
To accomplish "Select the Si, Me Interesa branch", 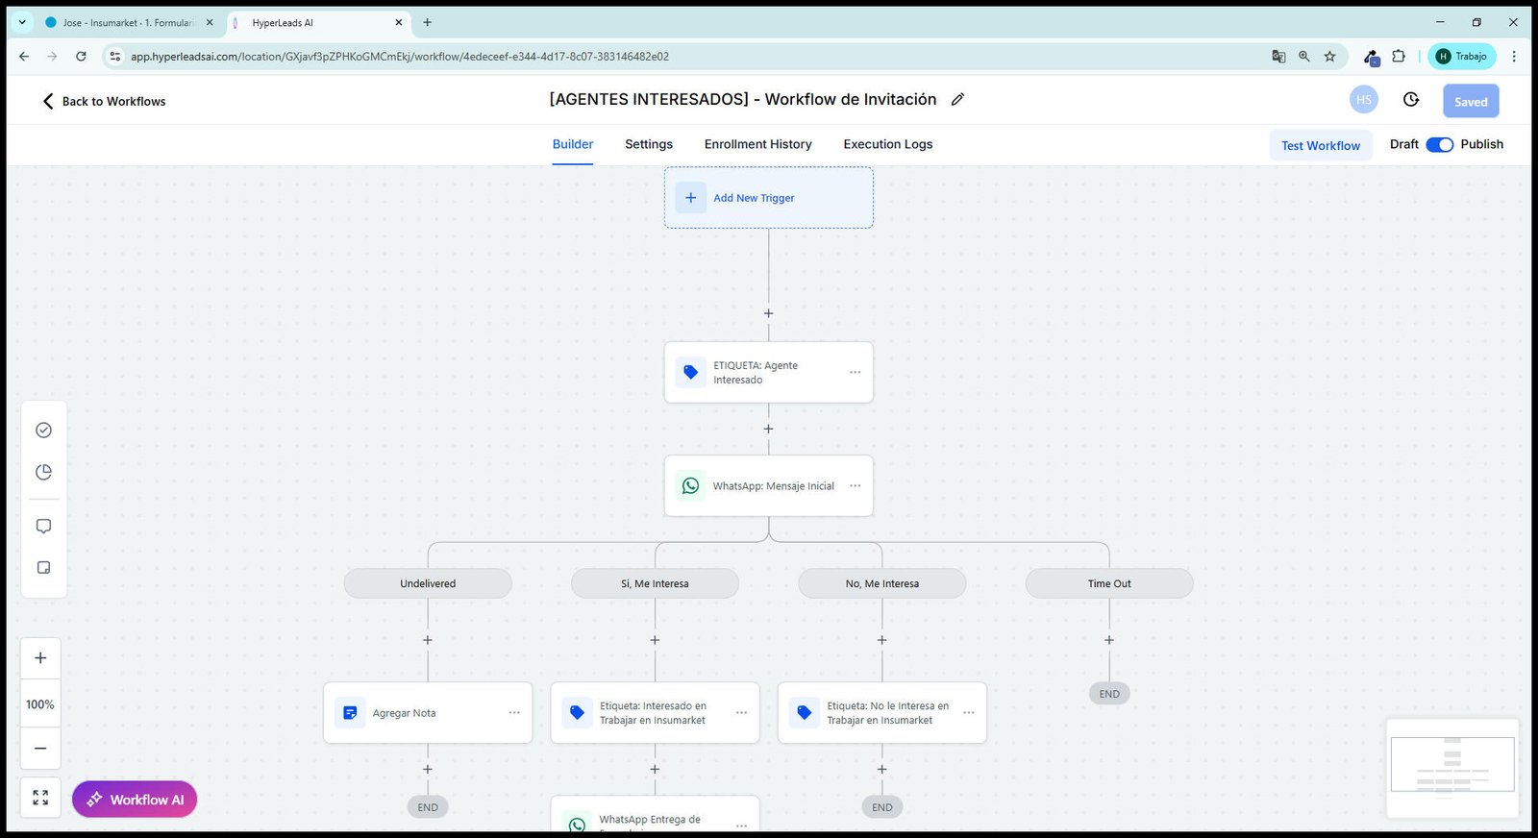I will pos(655,583).
